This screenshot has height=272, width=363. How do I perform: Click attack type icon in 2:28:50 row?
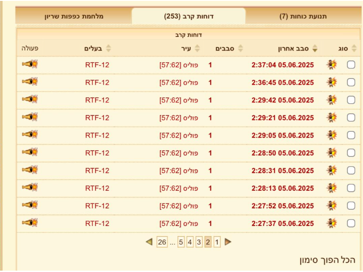pyautogui.click(x=331, y=152)
